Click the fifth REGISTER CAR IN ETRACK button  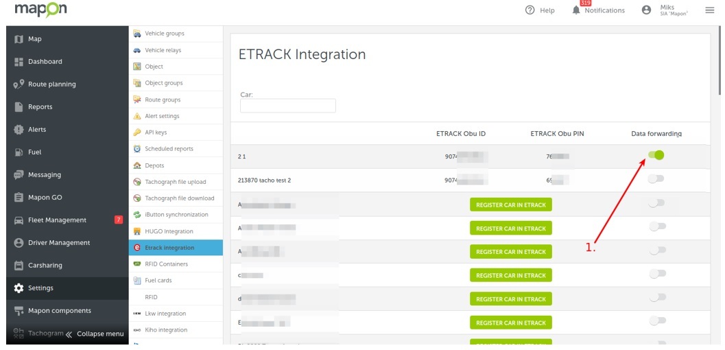click(511, 299)
